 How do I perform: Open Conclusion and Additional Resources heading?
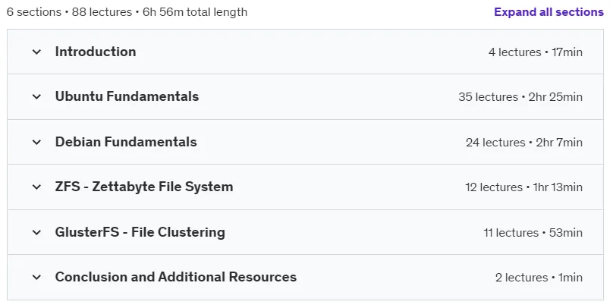click(176, 277)
